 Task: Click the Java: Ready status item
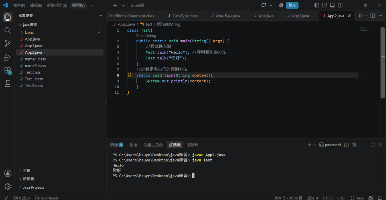click(x=47, y=198)
